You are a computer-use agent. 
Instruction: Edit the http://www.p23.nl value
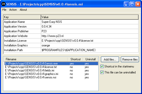tap(90, 36)
